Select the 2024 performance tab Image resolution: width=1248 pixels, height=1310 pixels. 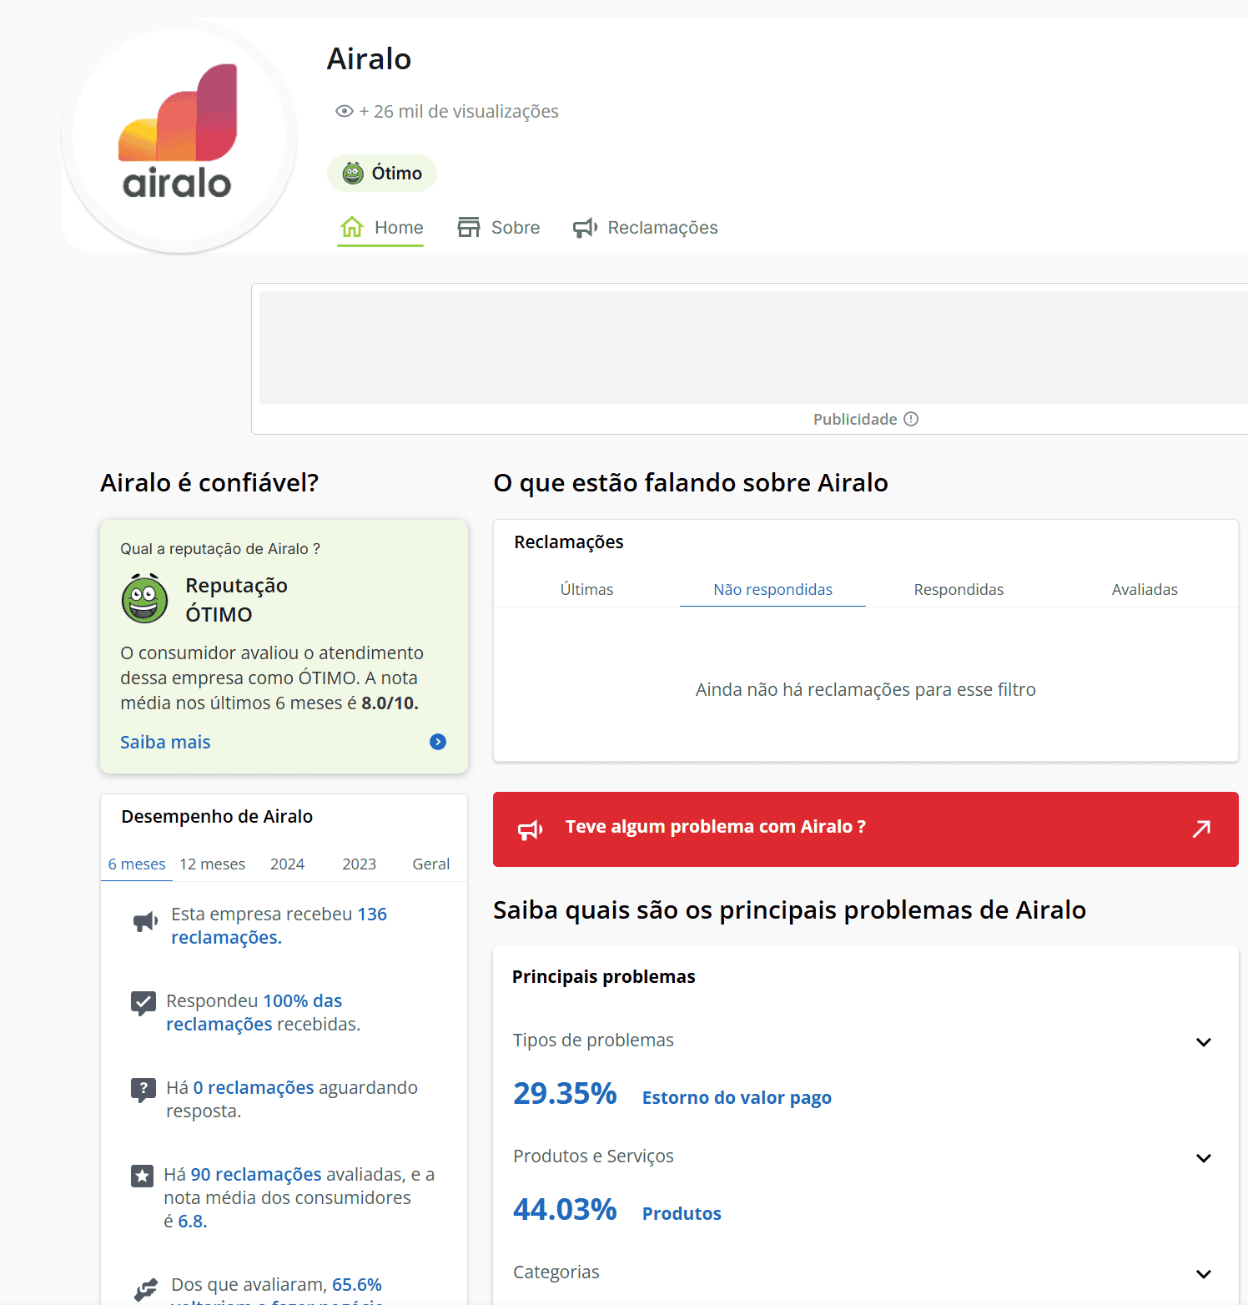click(x=287, y=864)
